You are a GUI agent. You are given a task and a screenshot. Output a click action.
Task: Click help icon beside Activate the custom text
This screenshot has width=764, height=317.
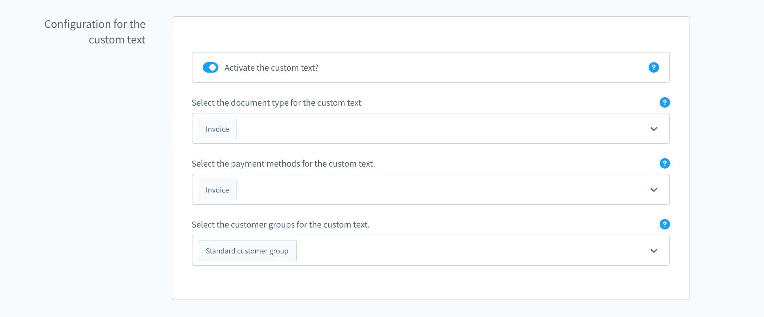(x=654, y=67)
